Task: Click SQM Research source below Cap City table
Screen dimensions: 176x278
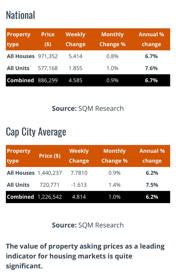Action: pos(101,225)
